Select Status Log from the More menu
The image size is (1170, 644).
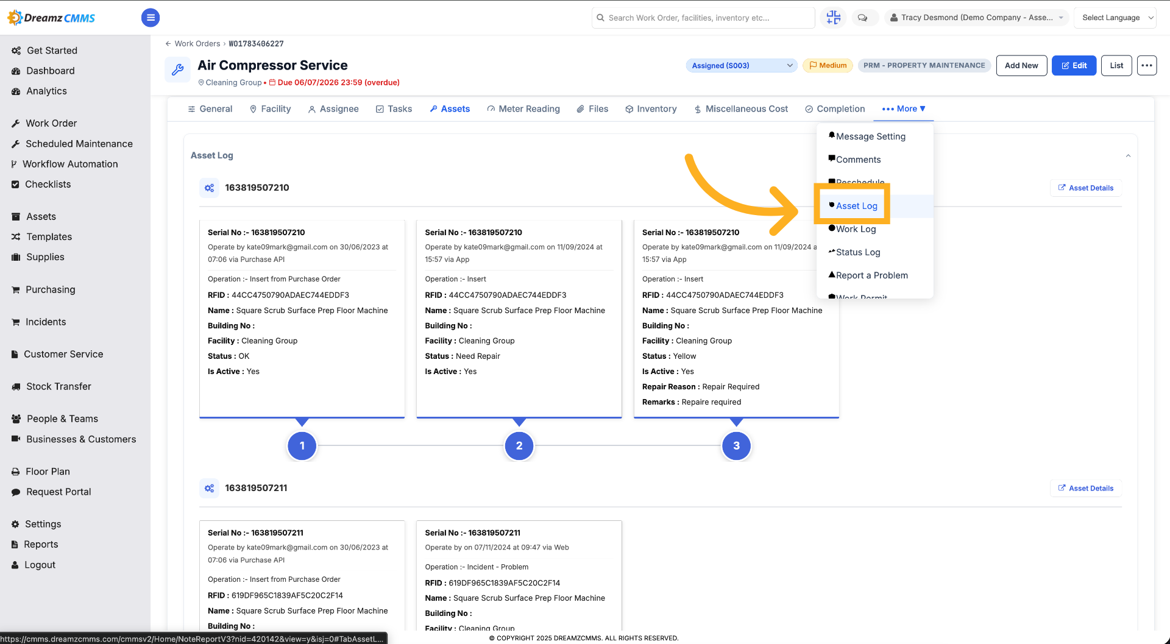(x=875, y=252)
